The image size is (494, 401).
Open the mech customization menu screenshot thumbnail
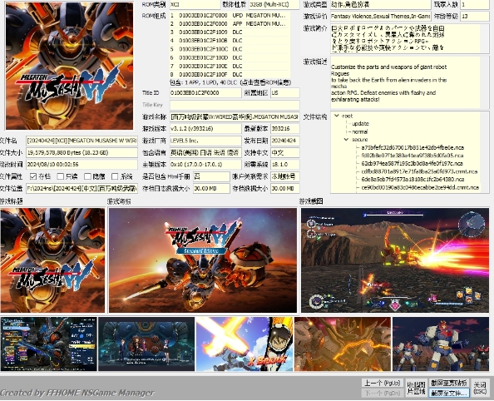pos(49,344)
